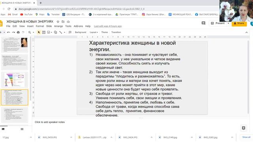Select the slide thumbnail with woman's photo

[x=15, y=45]
